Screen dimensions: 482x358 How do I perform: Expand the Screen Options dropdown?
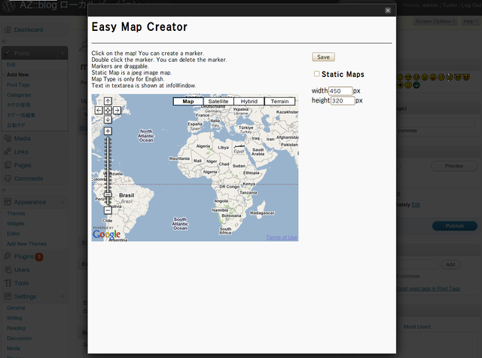coord(435,21)
